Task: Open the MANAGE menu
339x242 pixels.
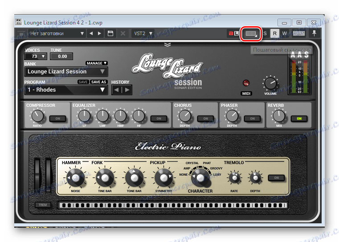Action: tap(97, 63)
